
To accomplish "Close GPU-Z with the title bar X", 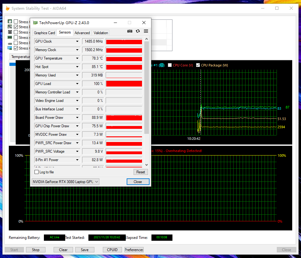I will pos(144,23).
